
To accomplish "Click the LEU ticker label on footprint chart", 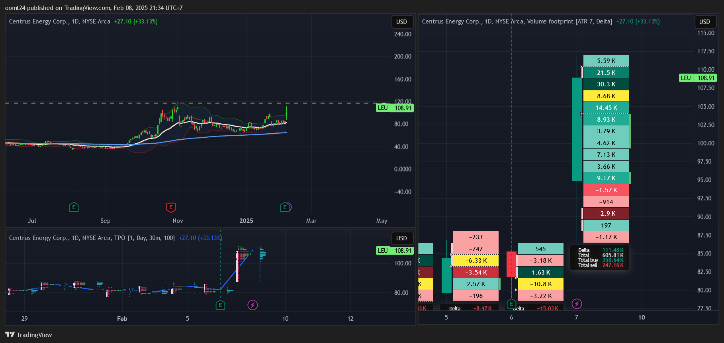I will point(686,78).
